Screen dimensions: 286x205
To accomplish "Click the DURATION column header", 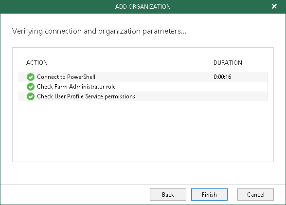I will coord(228,63).
